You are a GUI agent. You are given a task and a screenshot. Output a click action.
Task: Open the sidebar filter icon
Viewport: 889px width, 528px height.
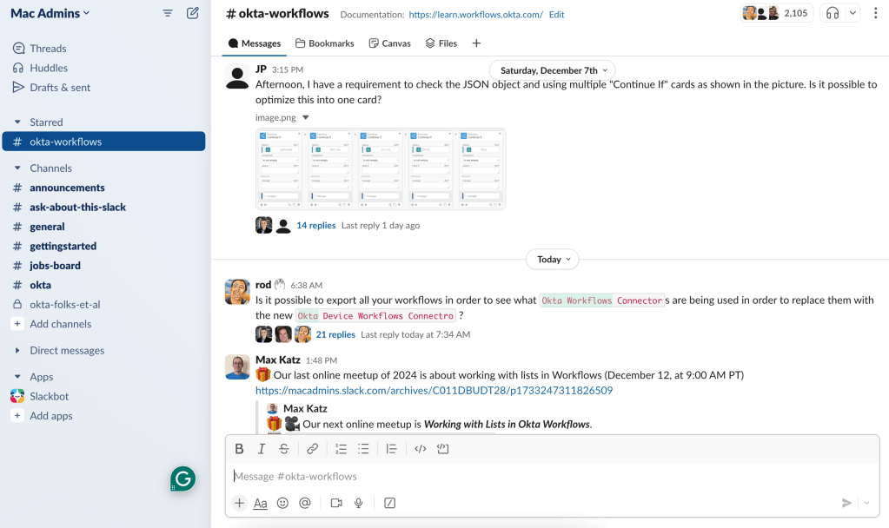click(x=168, y=13)
